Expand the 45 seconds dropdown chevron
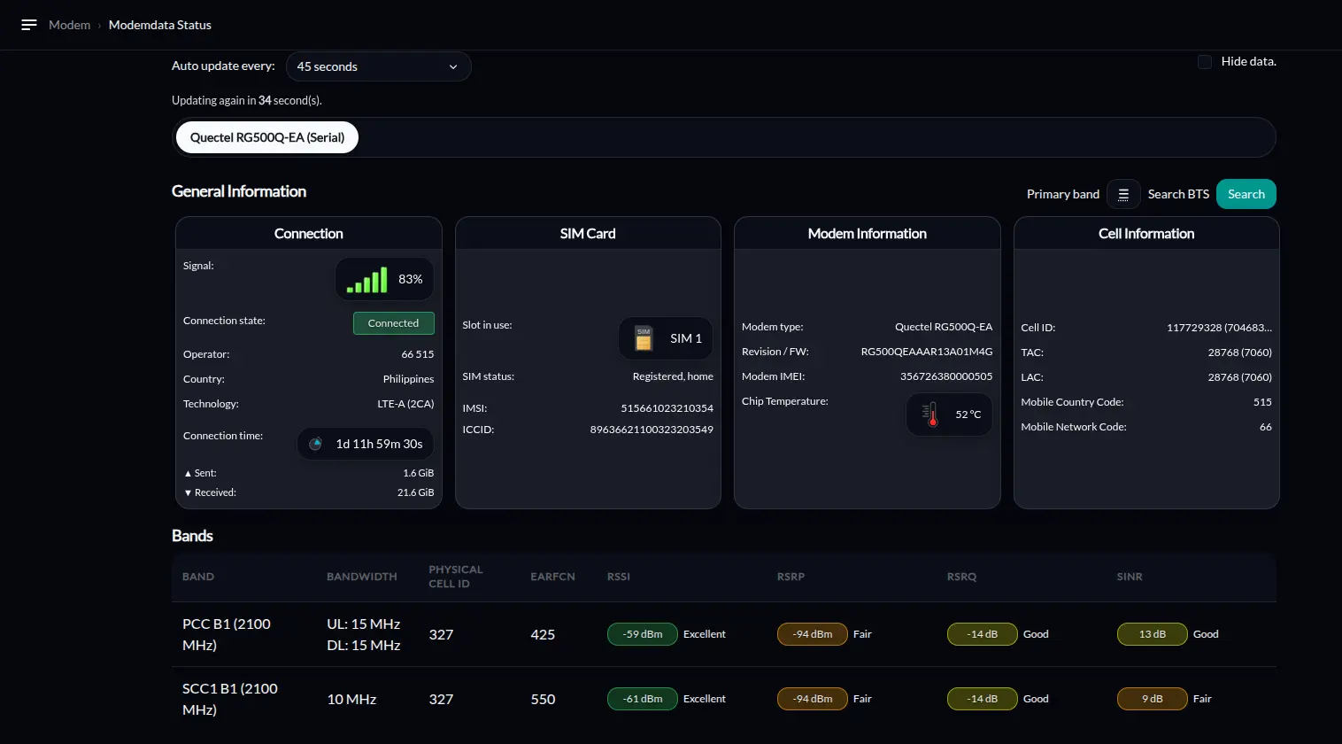The image size is (1342, 744). coord(453,66)
